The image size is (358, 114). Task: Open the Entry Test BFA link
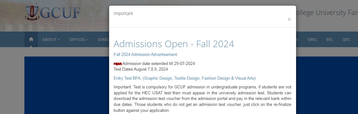(184, 78)
